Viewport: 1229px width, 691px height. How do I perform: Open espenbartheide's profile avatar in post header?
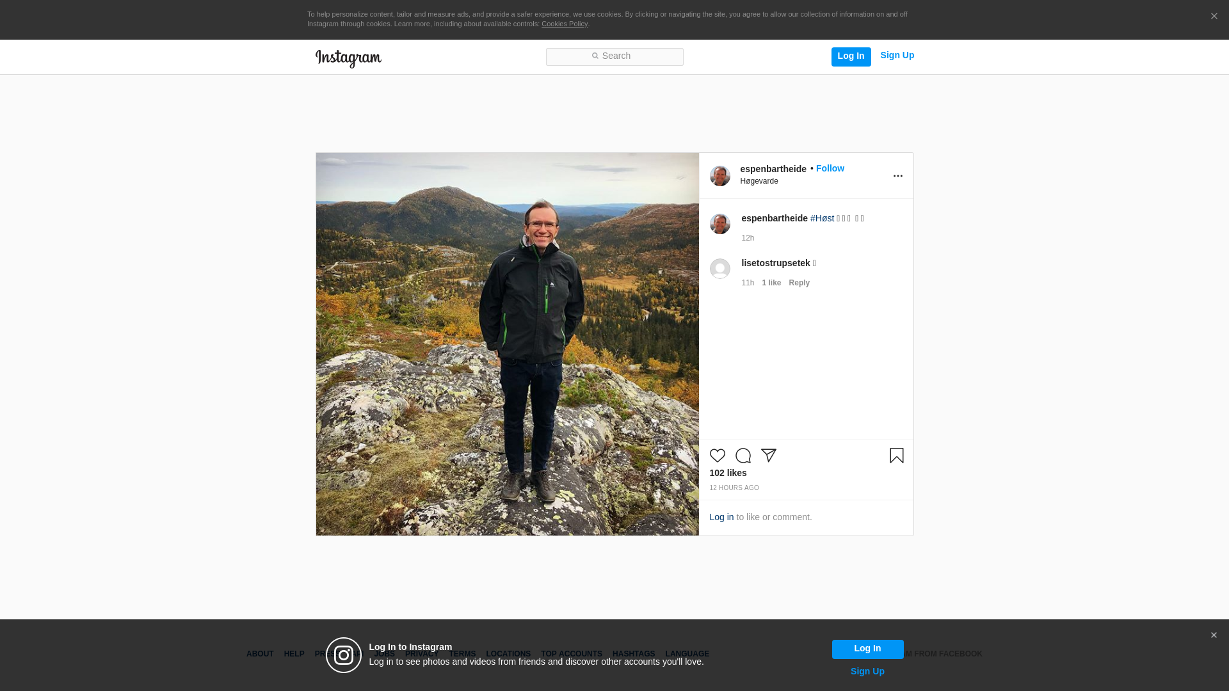(x=719, y=176)
